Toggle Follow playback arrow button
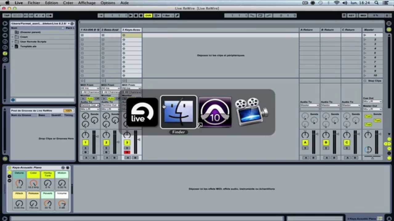The height and width of the screenshot is (221, 394). 101,15
